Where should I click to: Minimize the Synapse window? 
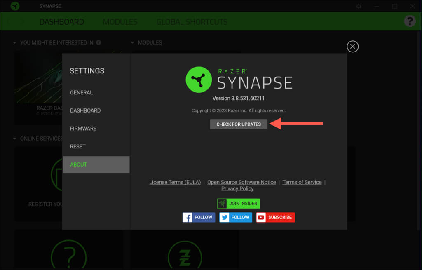coord(377,6)
